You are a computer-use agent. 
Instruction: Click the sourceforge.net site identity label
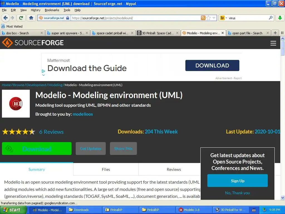pyautogui.click(x=54, y=18)
